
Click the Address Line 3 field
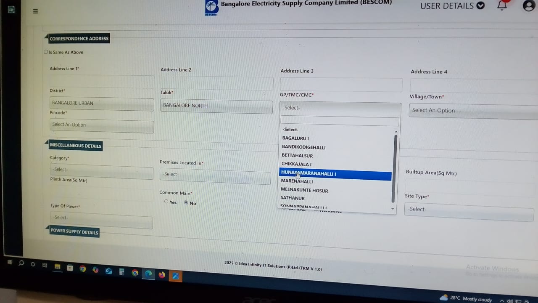pos(341,85)
